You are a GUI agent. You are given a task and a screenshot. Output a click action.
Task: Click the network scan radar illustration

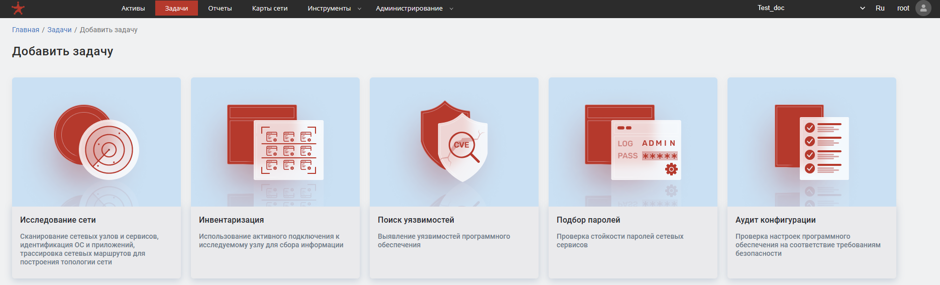coord(96,142)
